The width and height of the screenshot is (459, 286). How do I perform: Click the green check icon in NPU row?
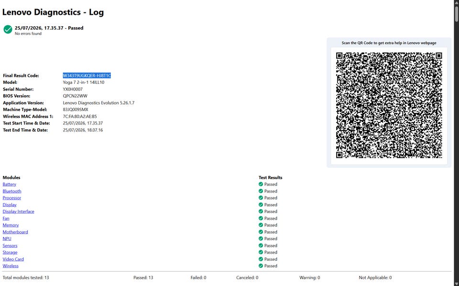261,239
